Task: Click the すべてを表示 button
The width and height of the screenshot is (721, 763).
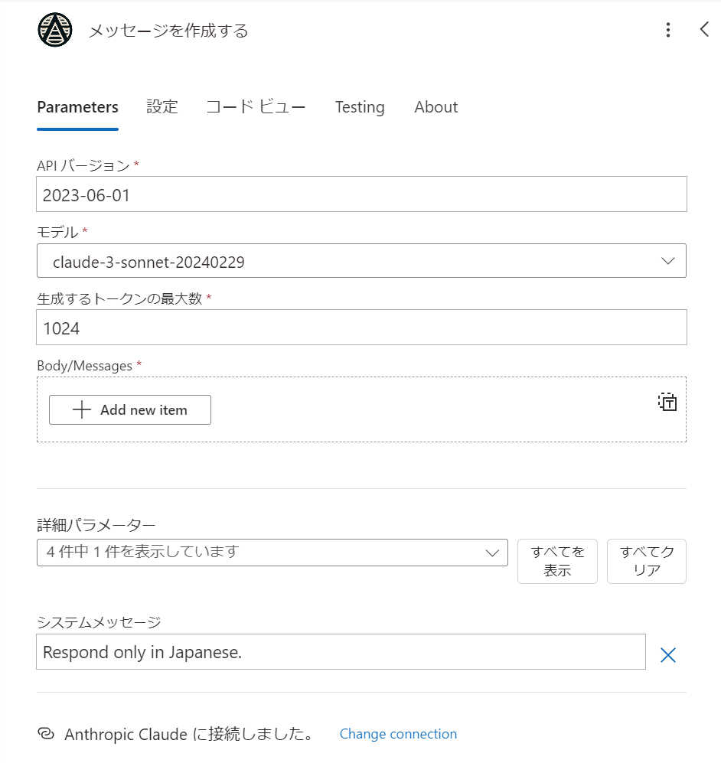Action: tap(557, 561)
